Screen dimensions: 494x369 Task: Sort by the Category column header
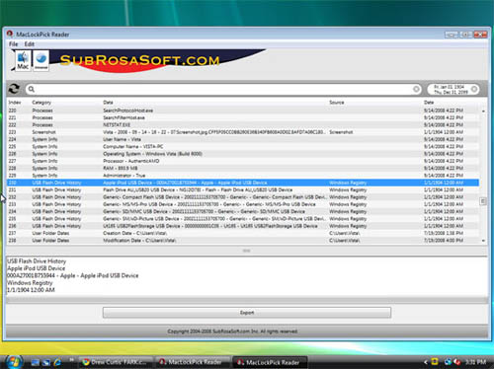(x=41, y=103)
